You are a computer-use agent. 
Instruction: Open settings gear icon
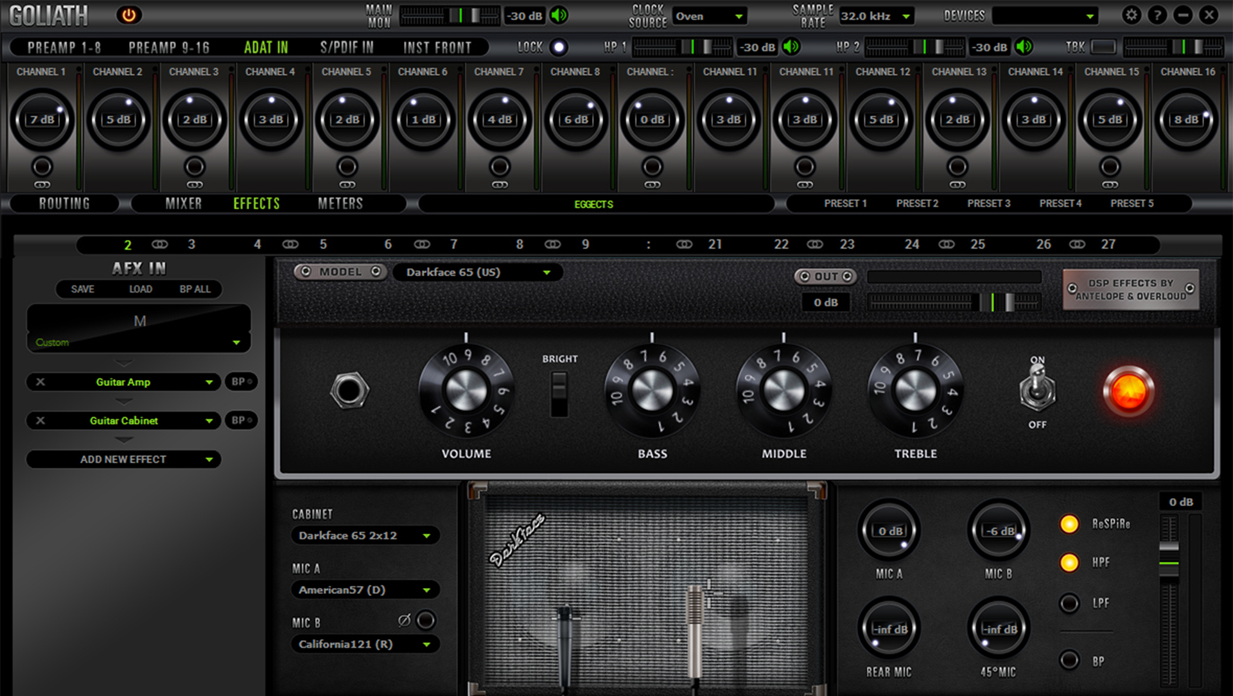(1132, 15)
